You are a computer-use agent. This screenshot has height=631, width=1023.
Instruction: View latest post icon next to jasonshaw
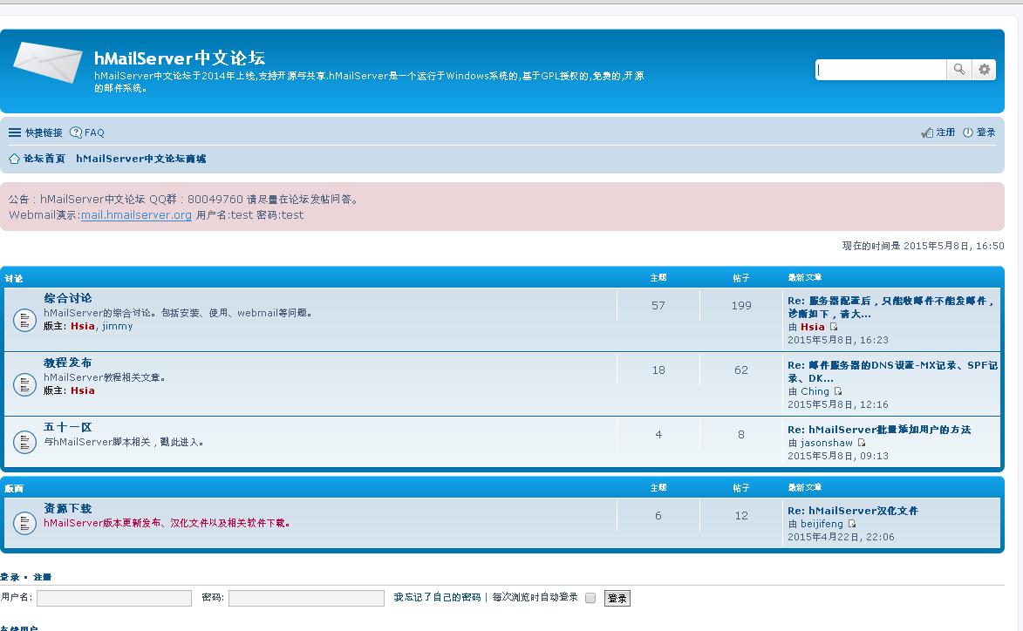(861, 443)
